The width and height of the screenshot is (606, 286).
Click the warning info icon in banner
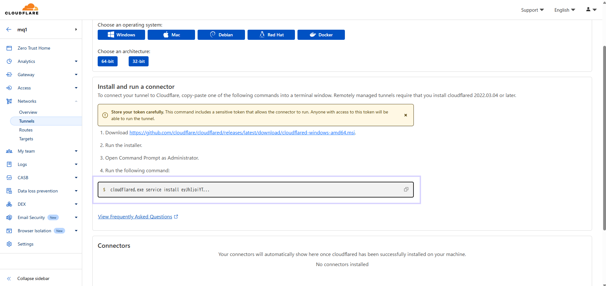point(105,115)
